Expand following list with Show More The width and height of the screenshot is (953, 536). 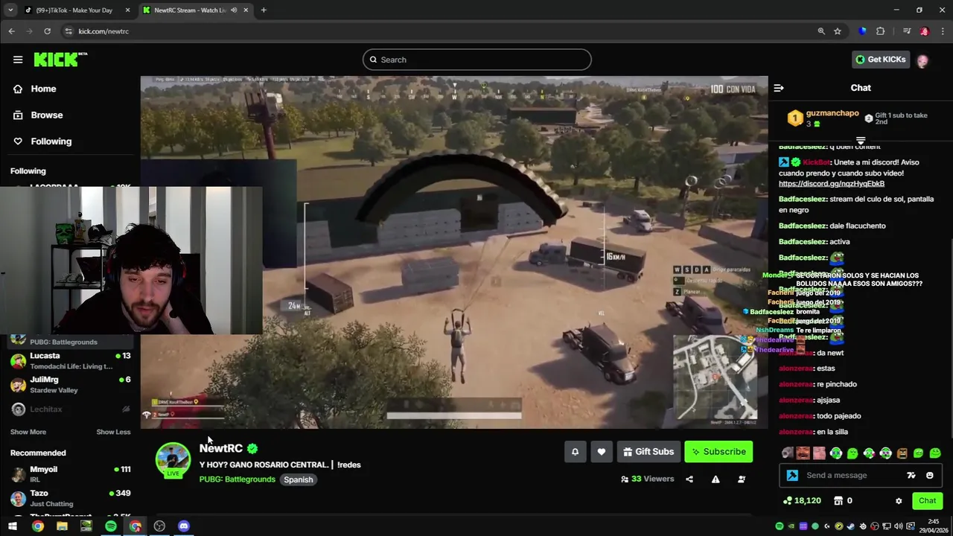click(x=28, y=432)
